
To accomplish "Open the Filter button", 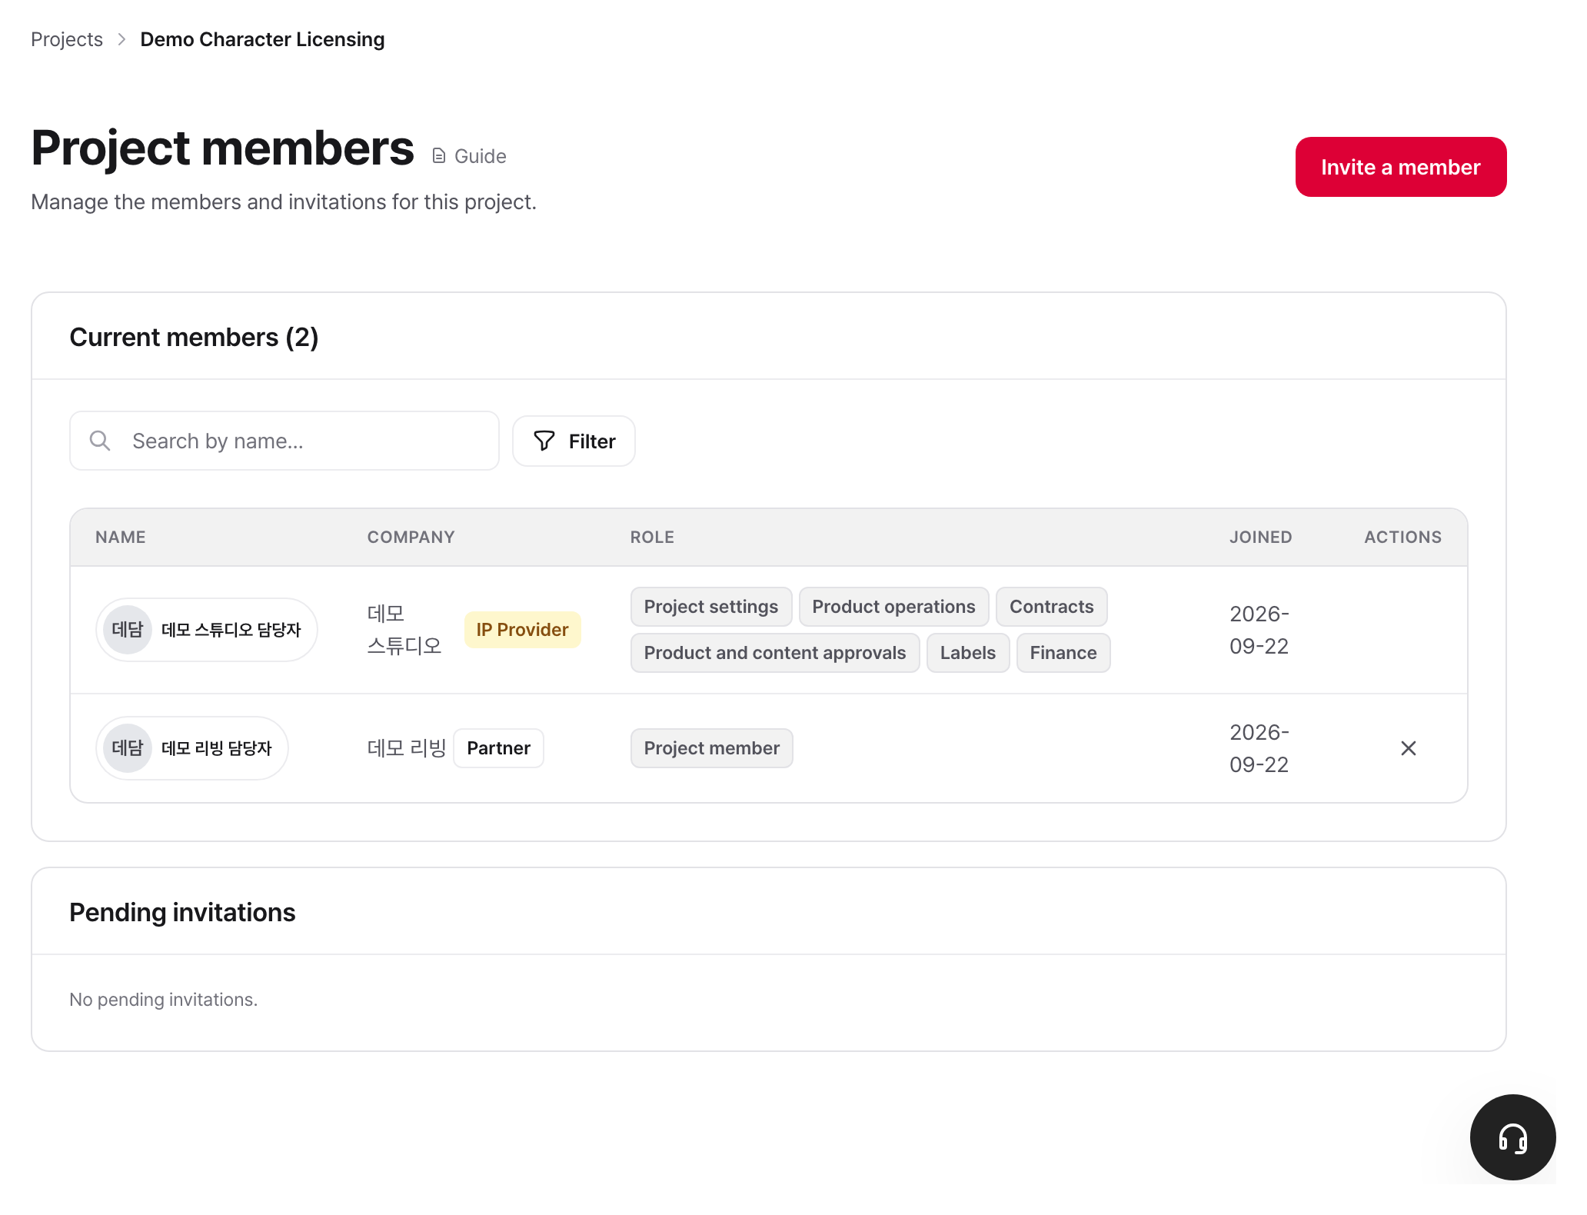I will coord(574,441).
